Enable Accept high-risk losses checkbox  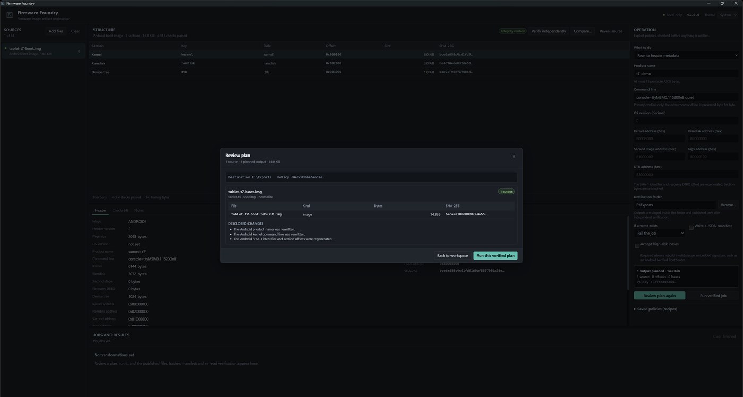(637, 245)
